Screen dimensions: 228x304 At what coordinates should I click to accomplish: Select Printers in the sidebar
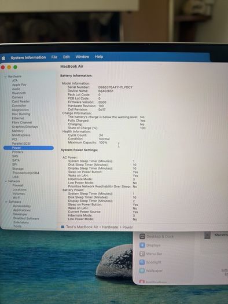[17, 152]
